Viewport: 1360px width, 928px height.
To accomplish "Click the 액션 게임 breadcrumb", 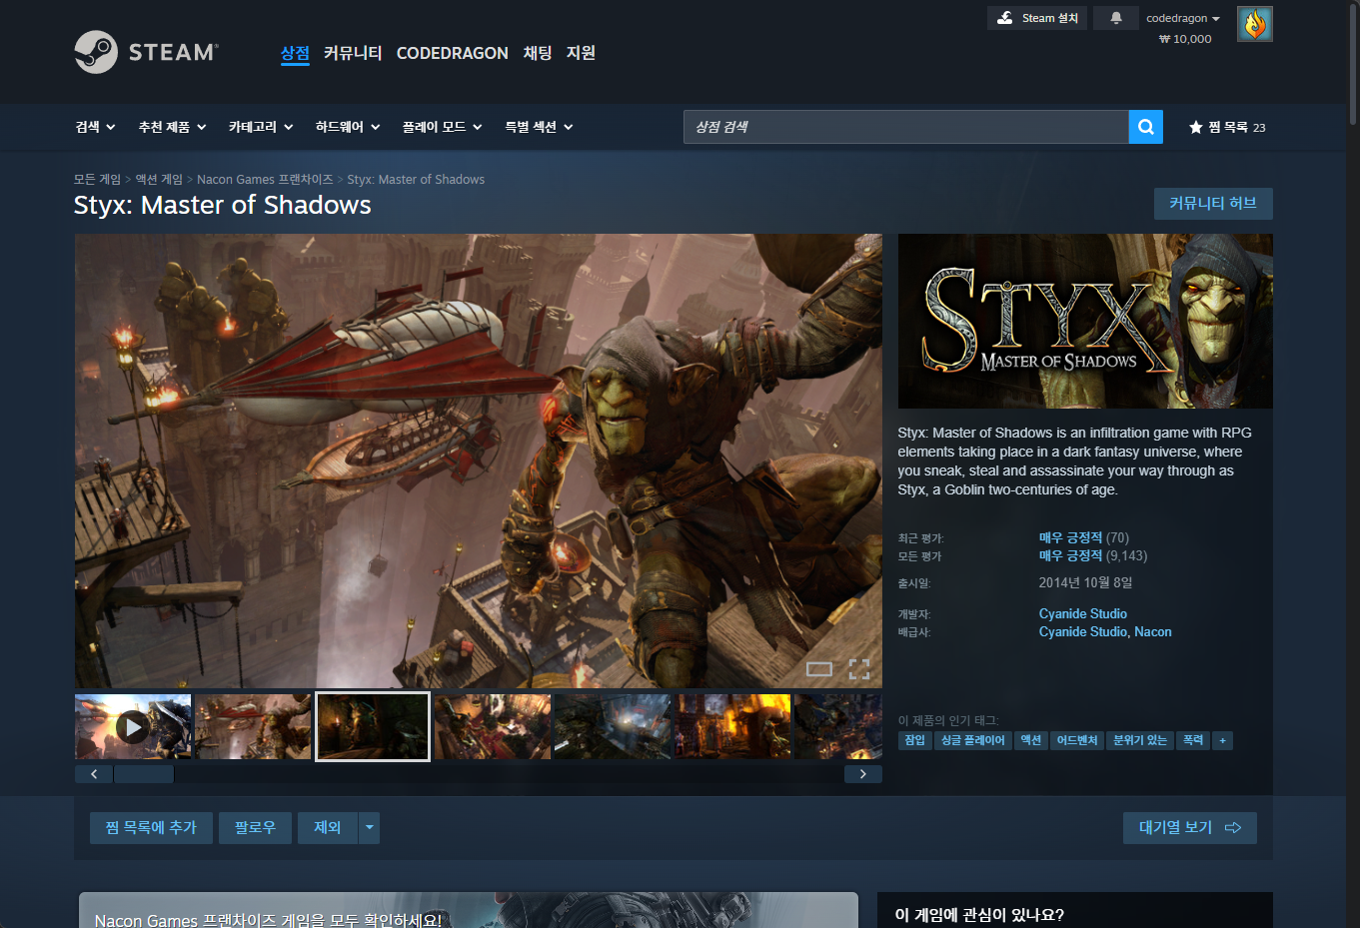I will coord(159,180).
